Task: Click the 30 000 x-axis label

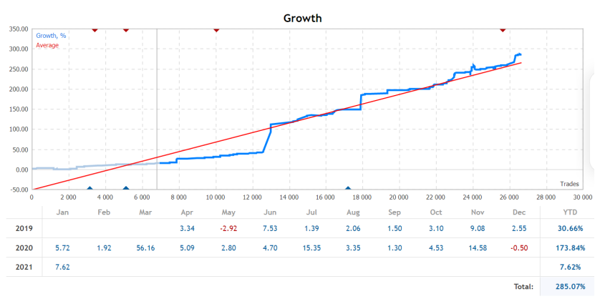Action: pos(583,197)
